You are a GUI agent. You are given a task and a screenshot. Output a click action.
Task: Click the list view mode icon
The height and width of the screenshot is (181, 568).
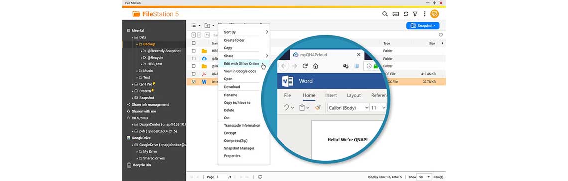(194, 26)
